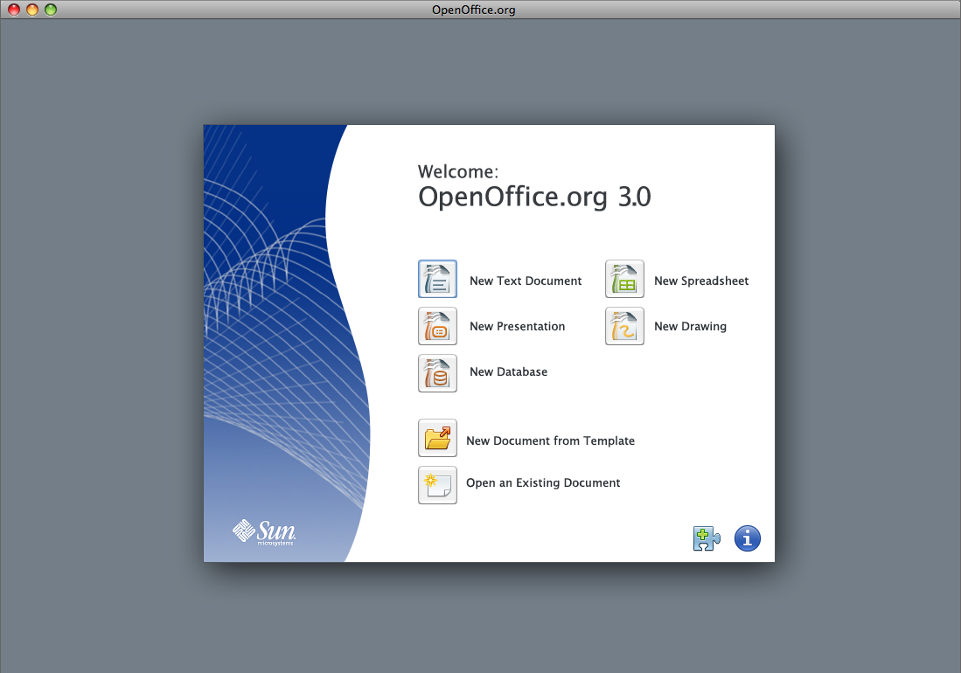This screenshot has height=673, width=961.
Task: Click the icon beside Open an Existing Document
Action: click(437, 485)
